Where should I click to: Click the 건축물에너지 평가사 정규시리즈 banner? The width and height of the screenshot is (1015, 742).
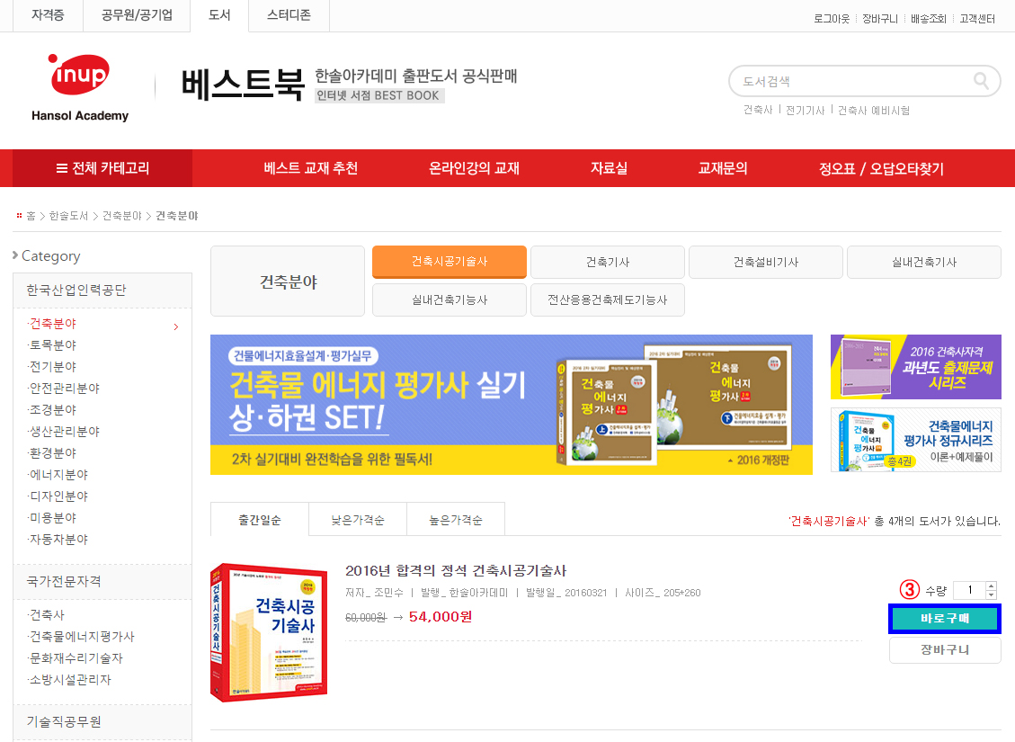(x=916, y=441)
